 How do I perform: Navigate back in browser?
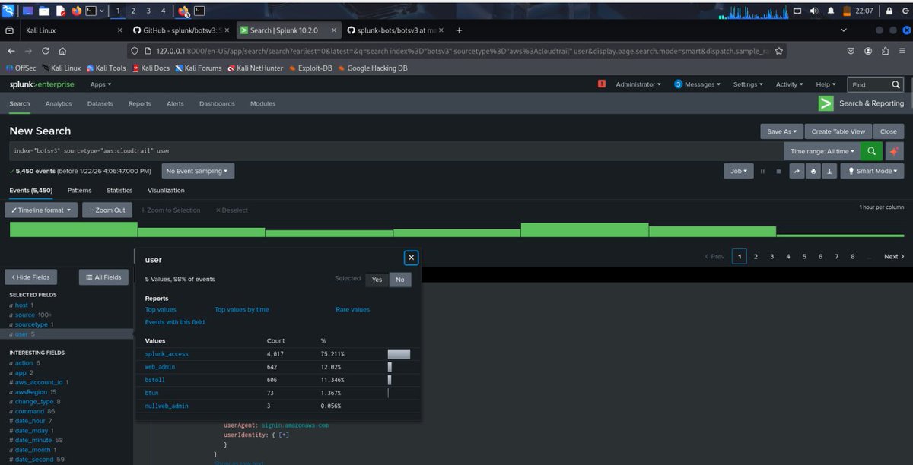point(11,51)
